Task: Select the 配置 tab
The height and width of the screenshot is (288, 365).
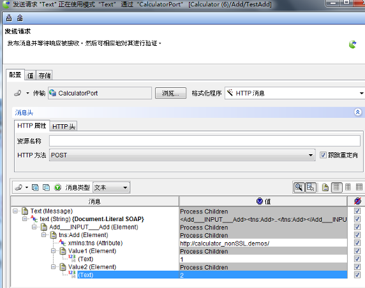Action: pos(15,75)
